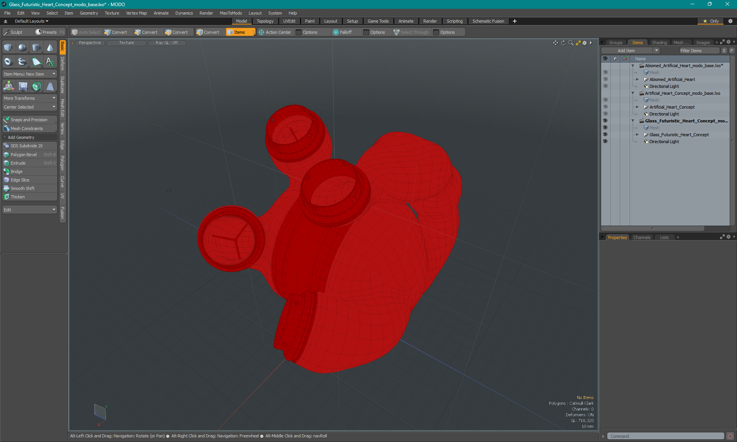The height and width of the screenshot is (442, 737).
Task: Click the Center Selected dropdown
Action: click(29, 107)
